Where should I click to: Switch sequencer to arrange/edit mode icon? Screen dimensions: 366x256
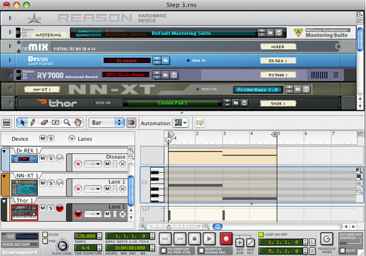tap(7, 122)
